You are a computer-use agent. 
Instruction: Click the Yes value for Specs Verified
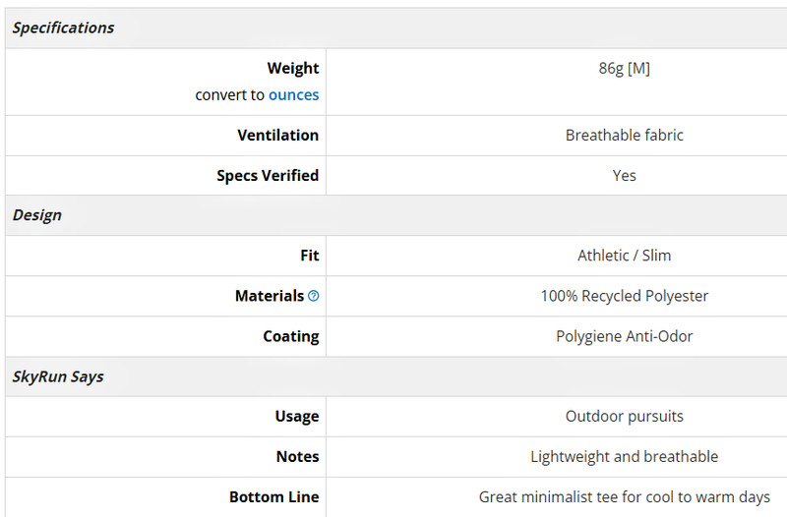click(x=624, y=176)
